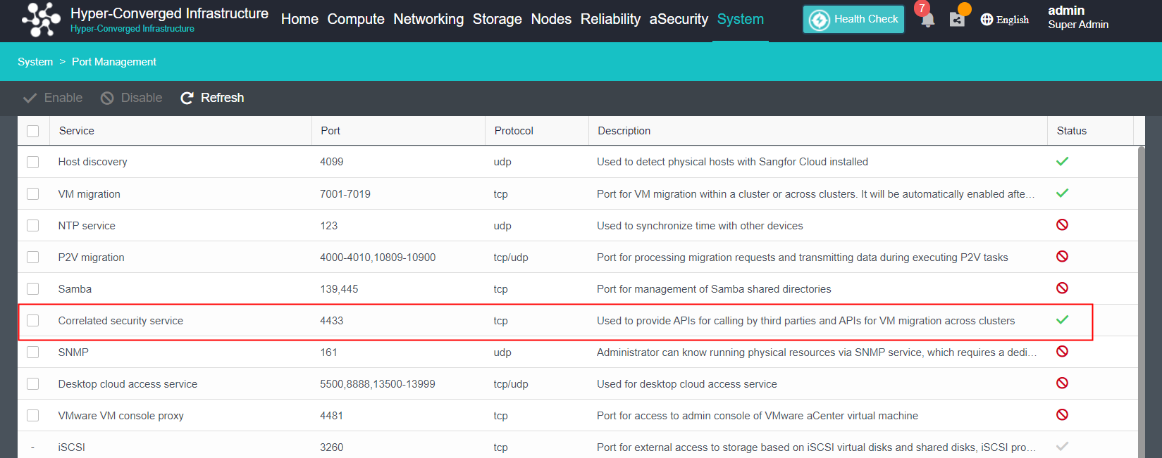Expand the admin Super Admin account menu
The image size is (1162, 458).
[x=1077, y=18]
